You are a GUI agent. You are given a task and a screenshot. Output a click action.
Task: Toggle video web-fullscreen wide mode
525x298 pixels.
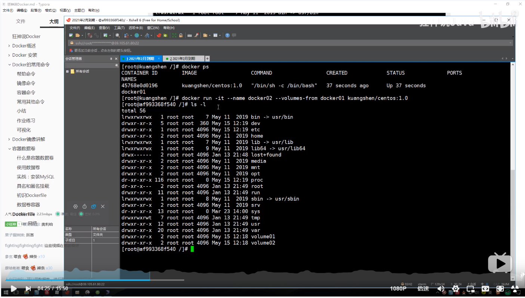coord(485,288)
